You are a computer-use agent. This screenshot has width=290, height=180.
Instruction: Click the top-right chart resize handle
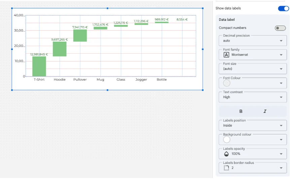pyautogui.click(x=203, y=8)
